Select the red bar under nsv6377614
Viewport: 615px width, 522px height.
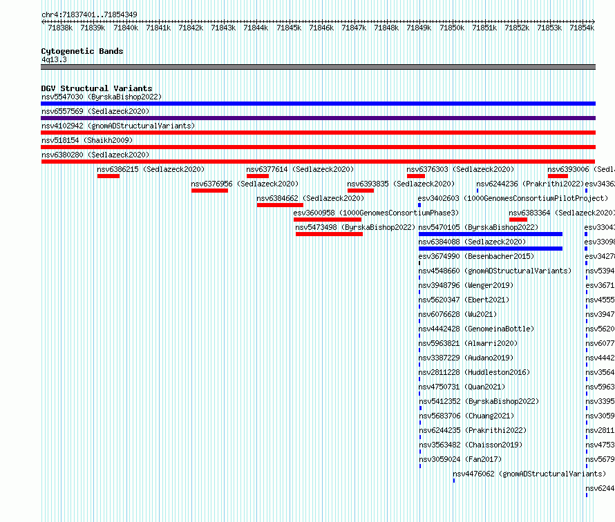tap(258, 176)
